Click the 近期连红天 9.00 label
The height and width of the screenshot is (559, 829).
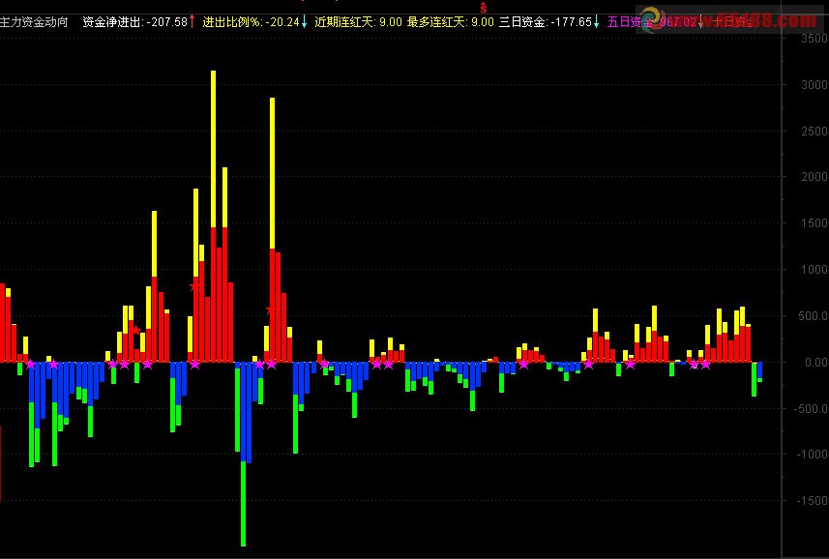pyautogui.click(x=358, y=21)
